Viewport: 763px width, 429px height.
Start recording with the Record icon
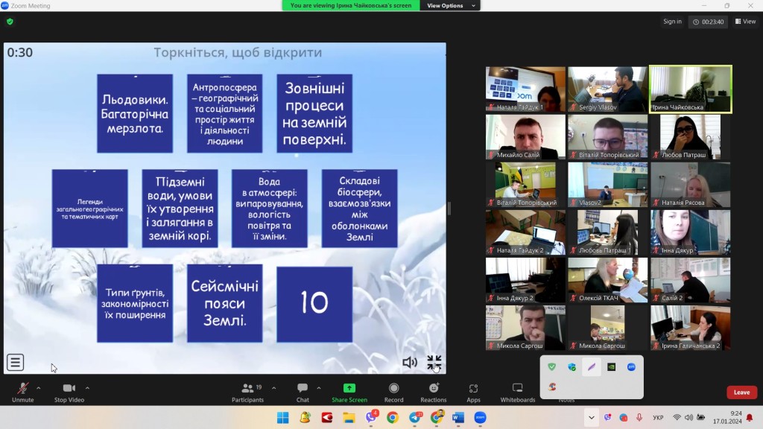(393, 389)
